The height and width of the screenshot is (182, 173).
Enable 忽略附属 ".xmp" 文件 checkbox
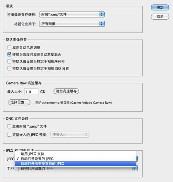9,126
